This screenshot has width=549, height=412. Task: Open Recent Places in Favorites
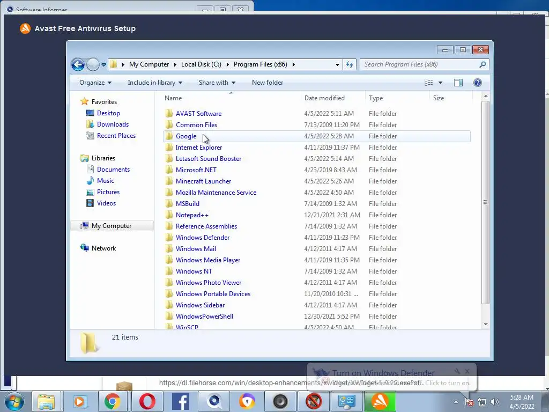click(116, 136)
